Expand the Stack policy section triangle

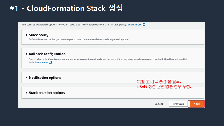coord(26,35)
